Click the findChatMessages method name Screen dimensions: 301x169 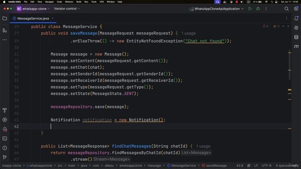(131, 146)
